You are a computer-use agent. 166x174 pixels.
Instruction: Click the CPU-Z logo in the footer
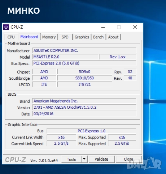click(16, 160)
